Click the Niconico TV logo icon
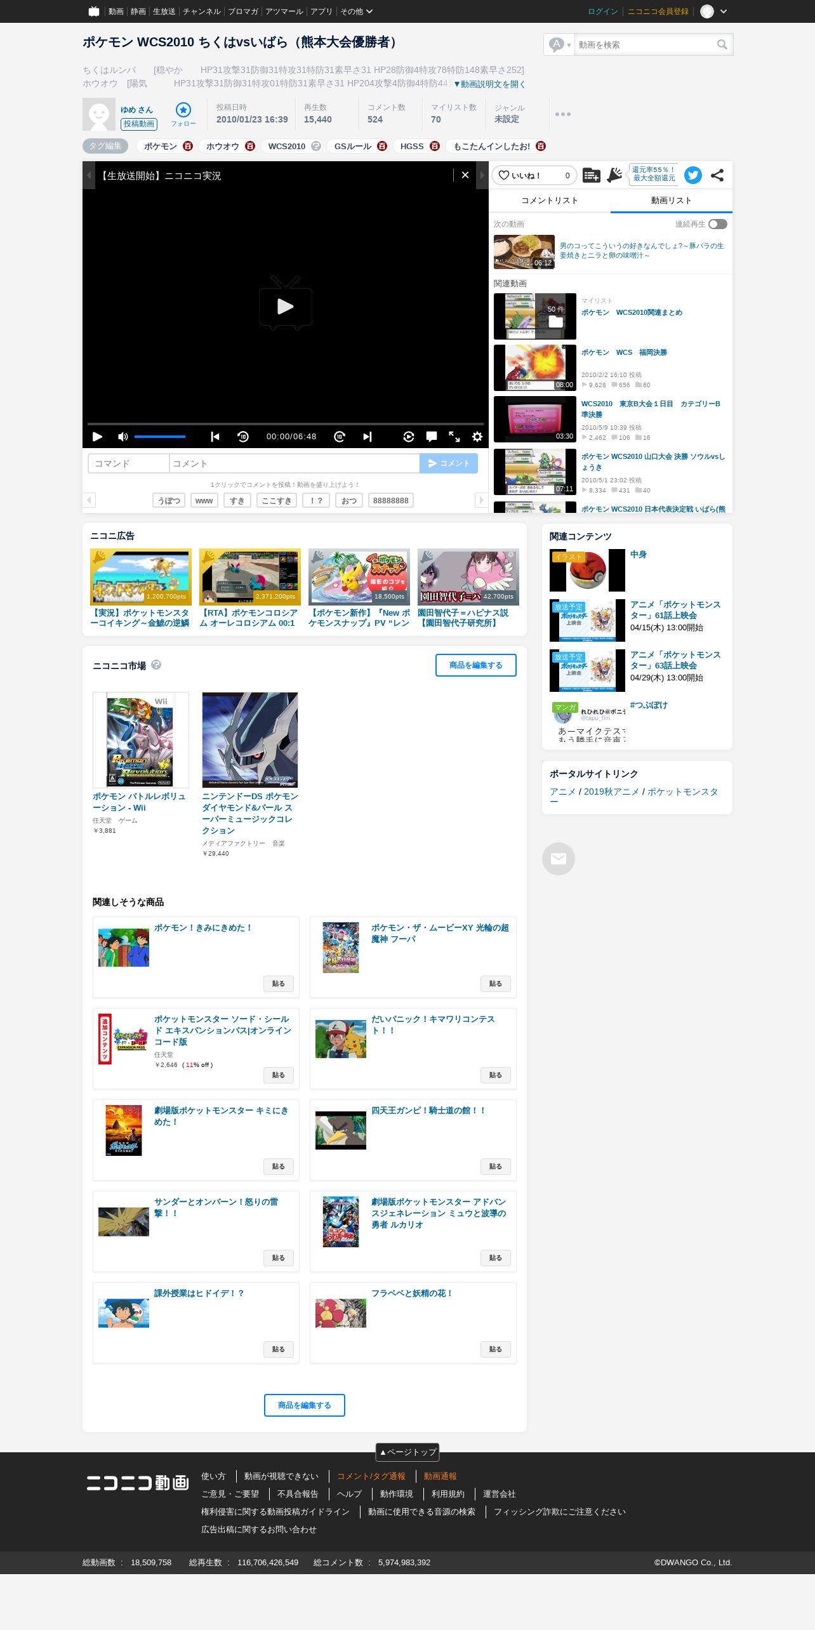The image size is (815, 1630). coord(94,11)
